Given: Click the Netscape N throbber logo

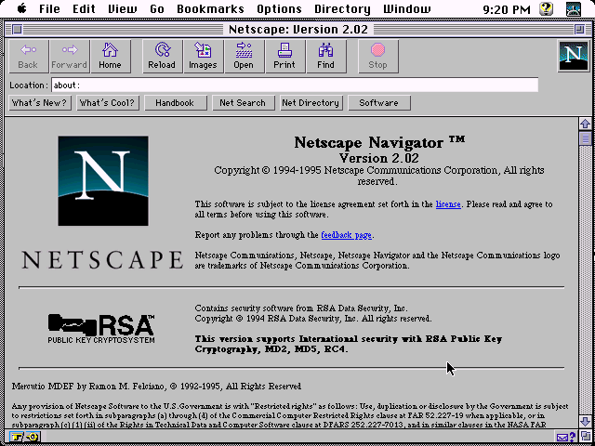Looking at the screenshot, I should 573,56.
